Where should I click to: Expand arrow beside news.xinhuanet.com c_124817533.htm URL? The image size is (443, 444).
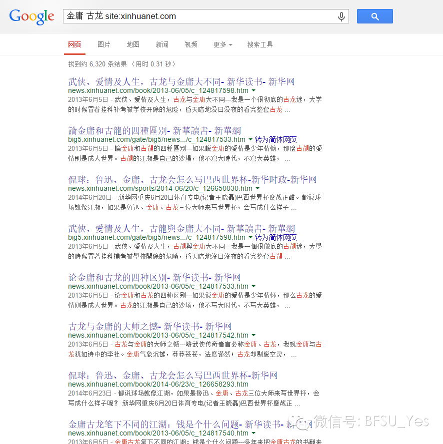click(253, 286)
